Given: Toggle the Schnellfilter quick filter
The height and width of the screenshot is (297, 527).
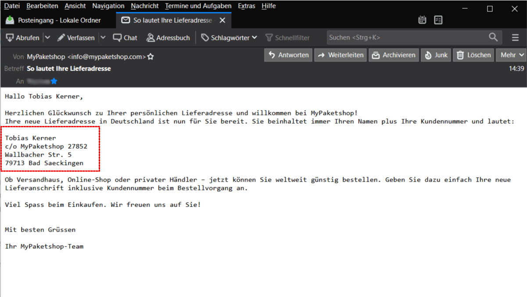Looking at the screenshot, I should pyautogui.click(x=287, y=38).
